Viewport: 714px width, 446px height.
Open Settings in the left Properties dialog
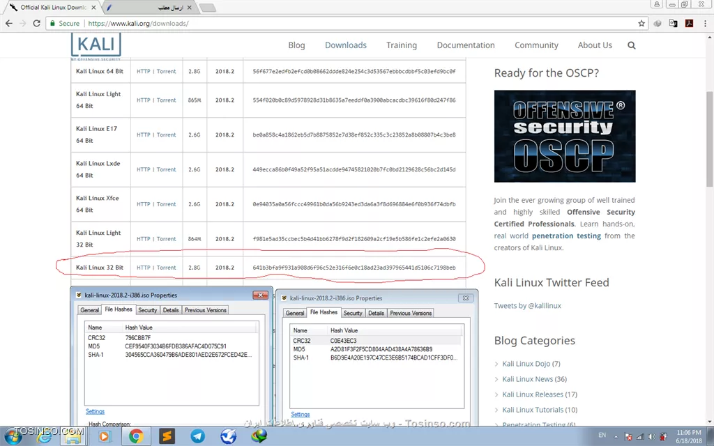coord(95,411)
